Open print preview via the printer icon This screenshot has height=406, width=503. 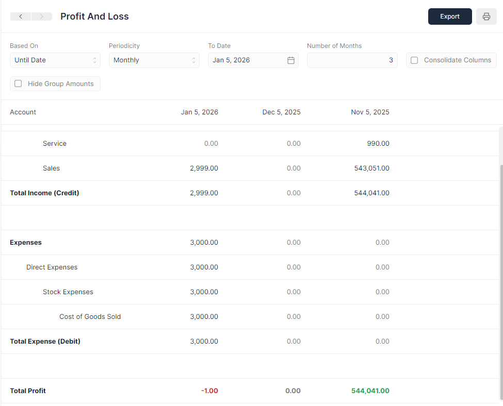click(486, 16)
